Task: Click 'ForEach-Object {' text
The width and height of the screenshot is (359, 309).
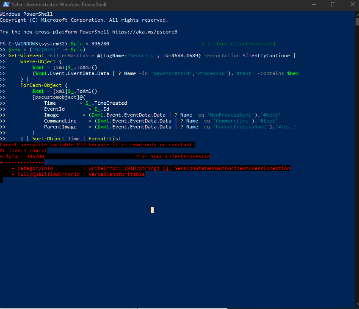Action: click(44, 86)
